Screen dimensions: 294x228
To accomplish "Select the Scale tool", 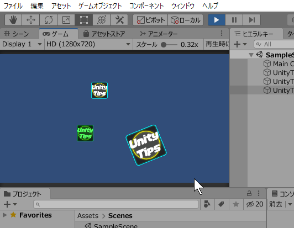I will pyautogui.click(x=66, y=20).
